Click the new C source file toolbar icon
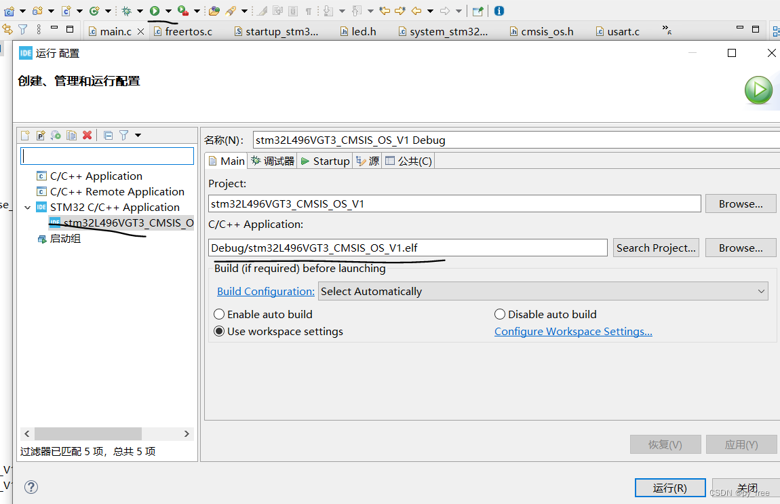This screenshot has height=504, width=780. [66, 11]
